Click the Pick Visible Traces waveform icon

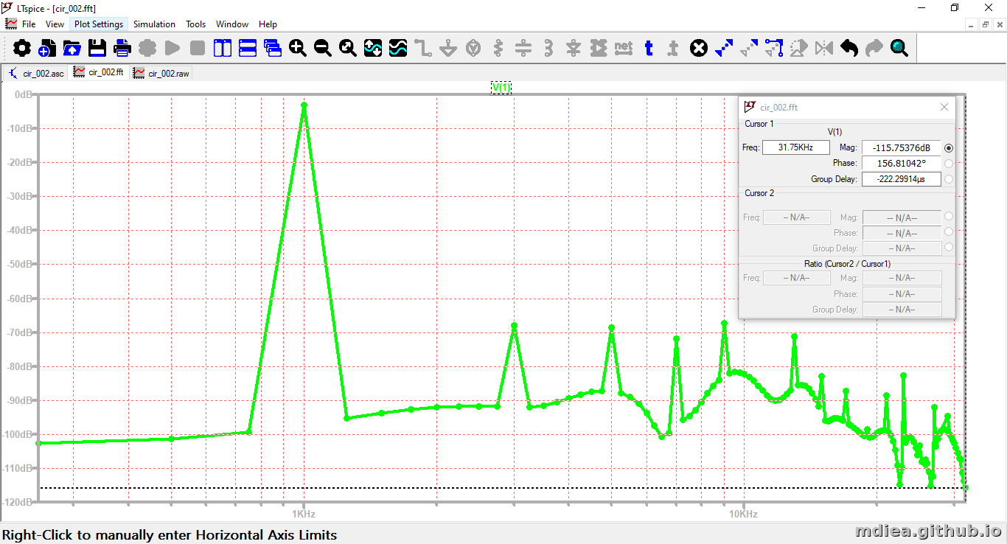tap(398, 49)
